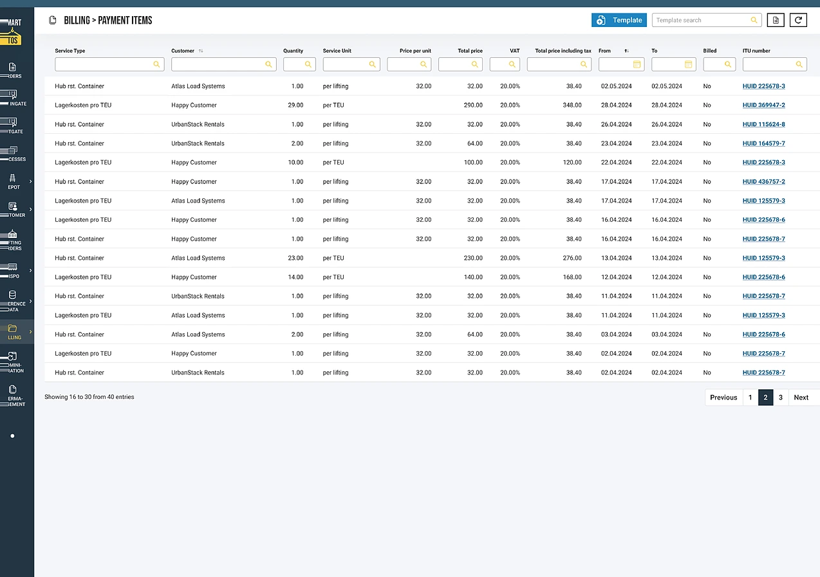Image resolution: width=820 pixels, height=577 pixels.
Task: Open the Reference Data database icon
Action: (x=13, y=295)
